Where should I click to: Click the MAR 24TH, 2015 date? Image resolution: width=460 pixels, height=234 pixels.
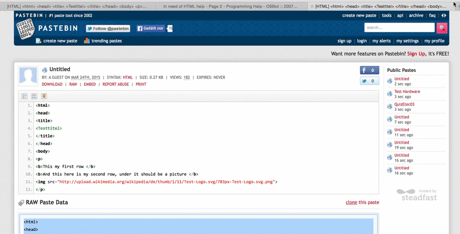[x=86, y=78]
